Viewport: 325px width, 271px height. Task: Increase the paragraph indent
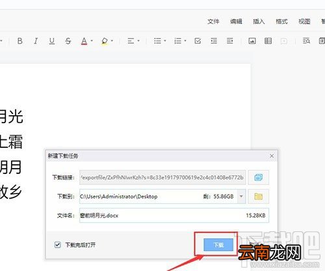[x=230, y=41]
